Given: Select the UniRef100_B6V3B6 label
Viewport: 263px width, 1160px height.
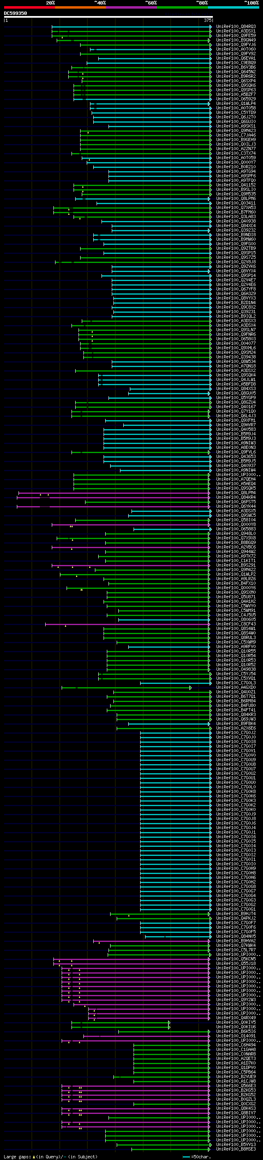Looking at the screenshot, I should [236, 67].
